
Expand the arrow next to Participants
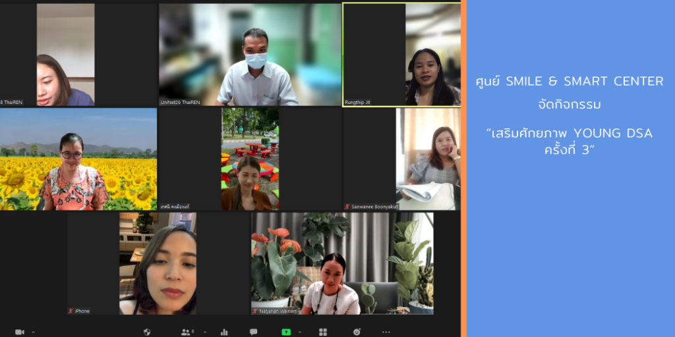204,332
